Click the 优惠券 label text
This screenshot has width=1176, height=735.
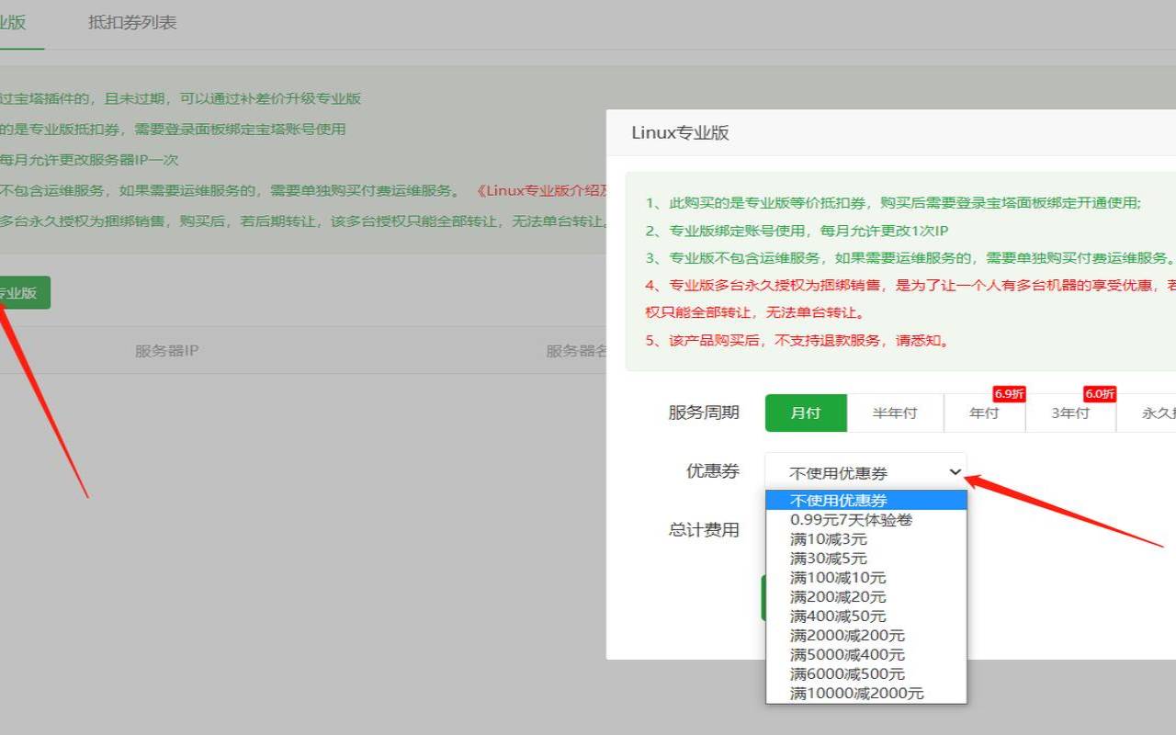[x=713, y=470]
